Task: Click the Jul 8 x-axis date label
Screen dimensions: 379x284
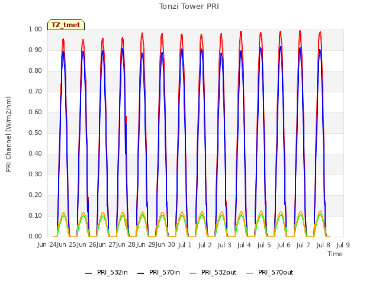Action: [x=323, y=245]
